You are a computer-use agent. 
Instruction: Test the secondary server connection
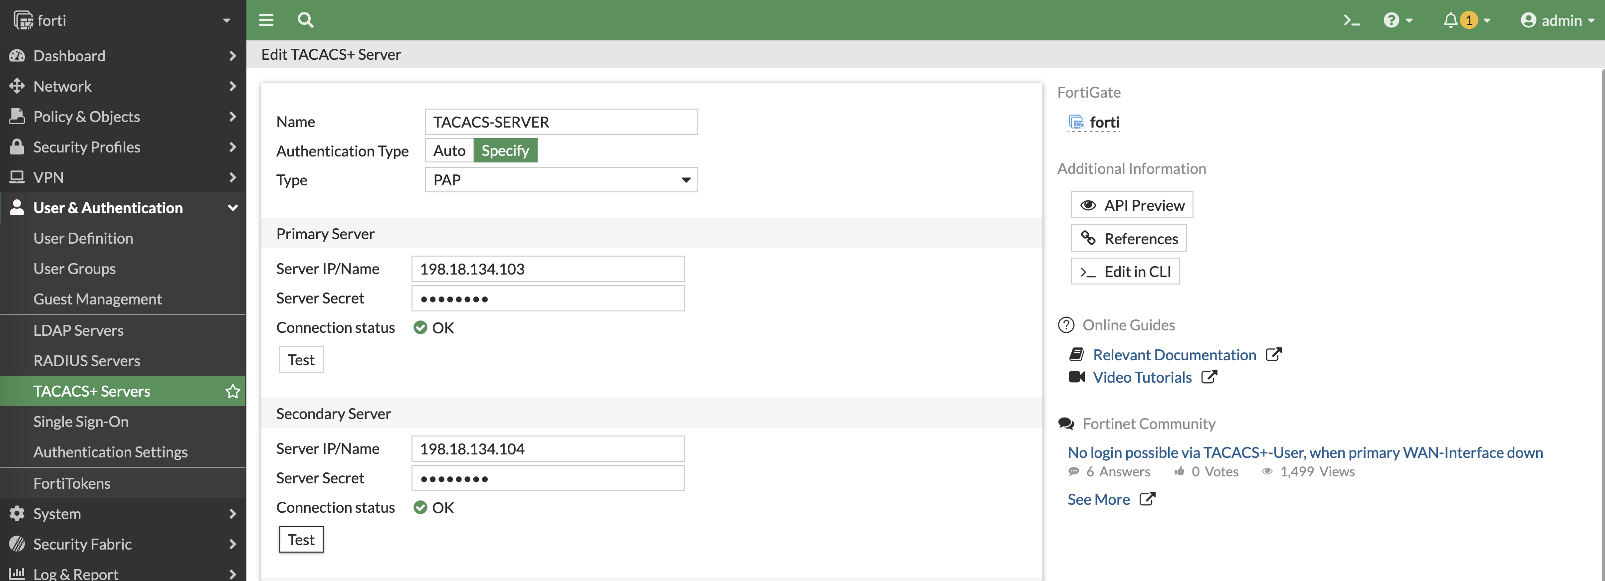pyautogui.click(x=301, y=539)
